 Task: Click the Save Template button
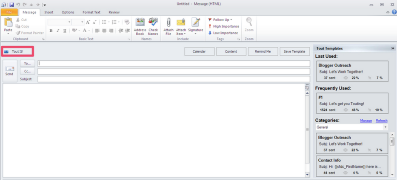click(x=295, y=51)
